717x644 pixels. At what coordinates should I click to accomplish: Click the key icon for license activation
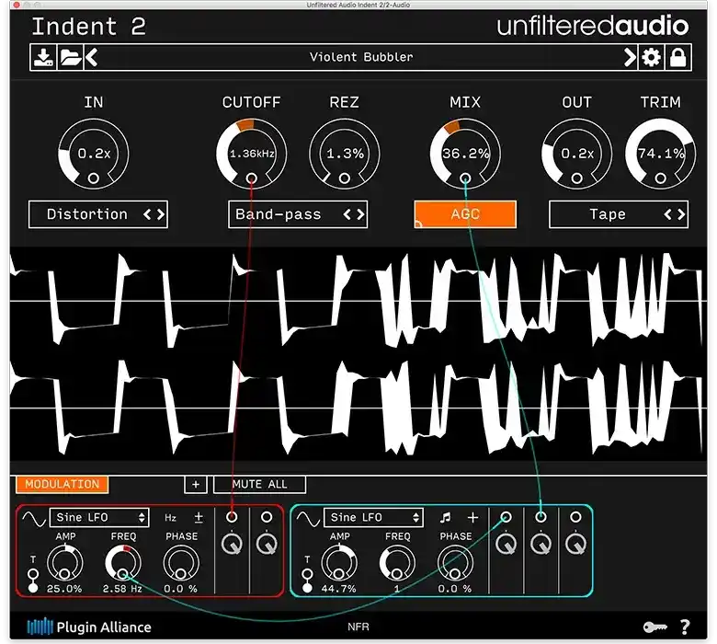tap(654, 627)
